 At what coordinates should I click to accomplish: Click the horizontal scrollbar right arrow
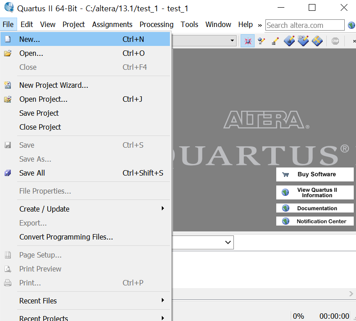tap(351, 294)
